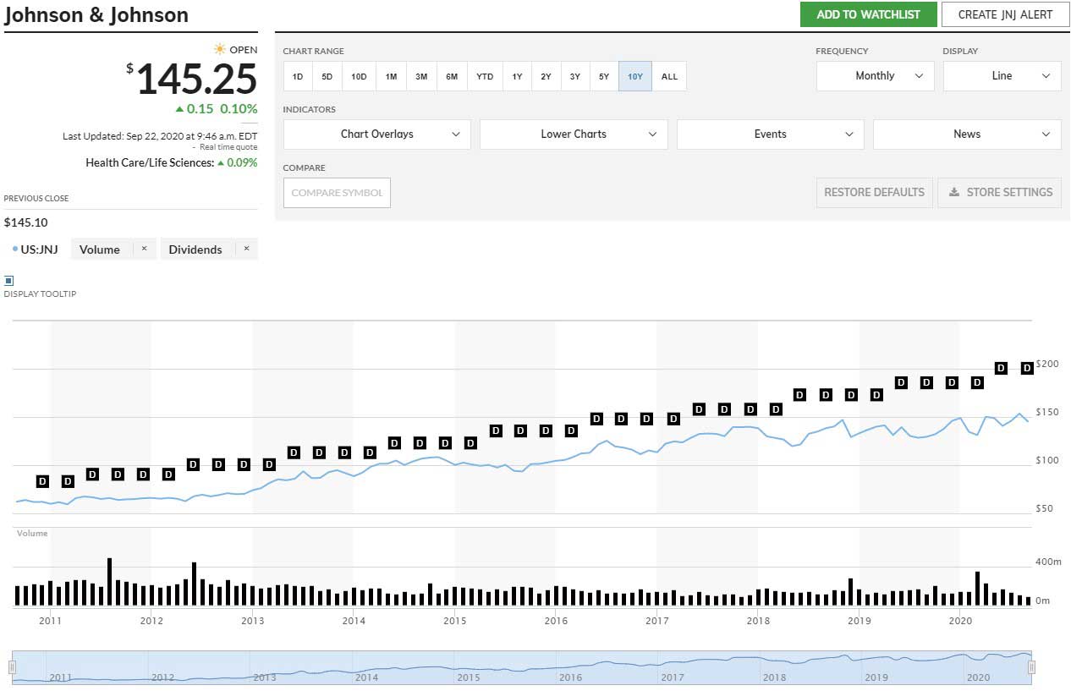Toggle the Display Tooltip checkbox
This screenshot has width=1071, height=691.
tap(8, 280)
